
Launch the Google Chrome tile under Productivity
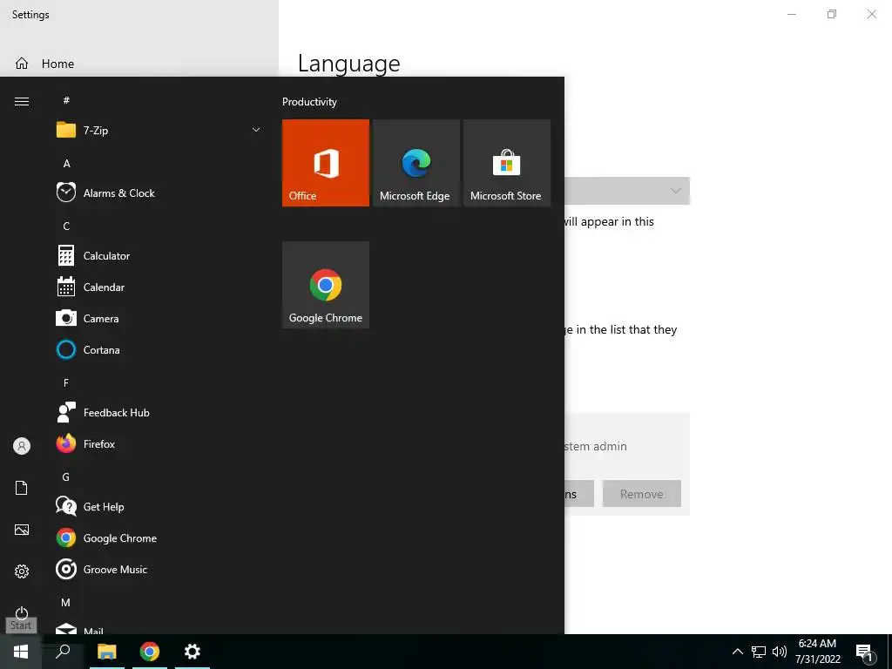pos(326,285)
